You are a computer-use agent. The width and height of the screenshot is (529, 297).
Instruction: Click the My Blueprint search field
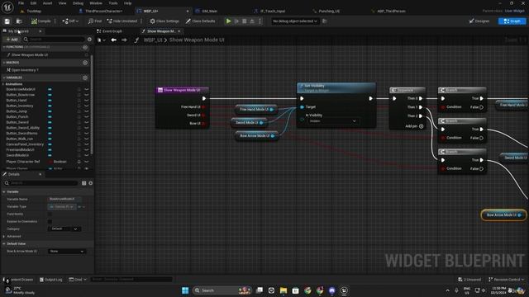(54, 40)
